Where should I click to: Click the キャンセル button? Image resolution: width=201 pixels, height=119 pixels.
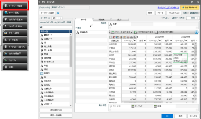[x=193, y=116]
